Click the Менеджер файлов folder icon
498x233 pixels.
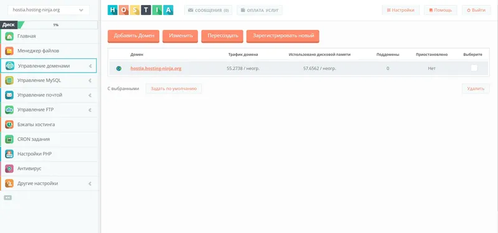(x=9, y=51)
